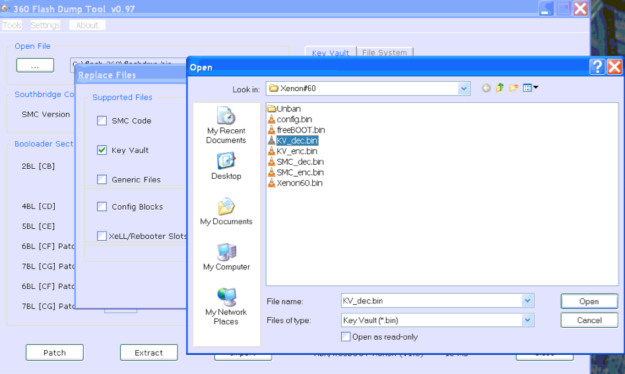The height and width of the screenshot is (374, 625).
Task: Tick Open as read-only checkbox
Action: (346, 336)
